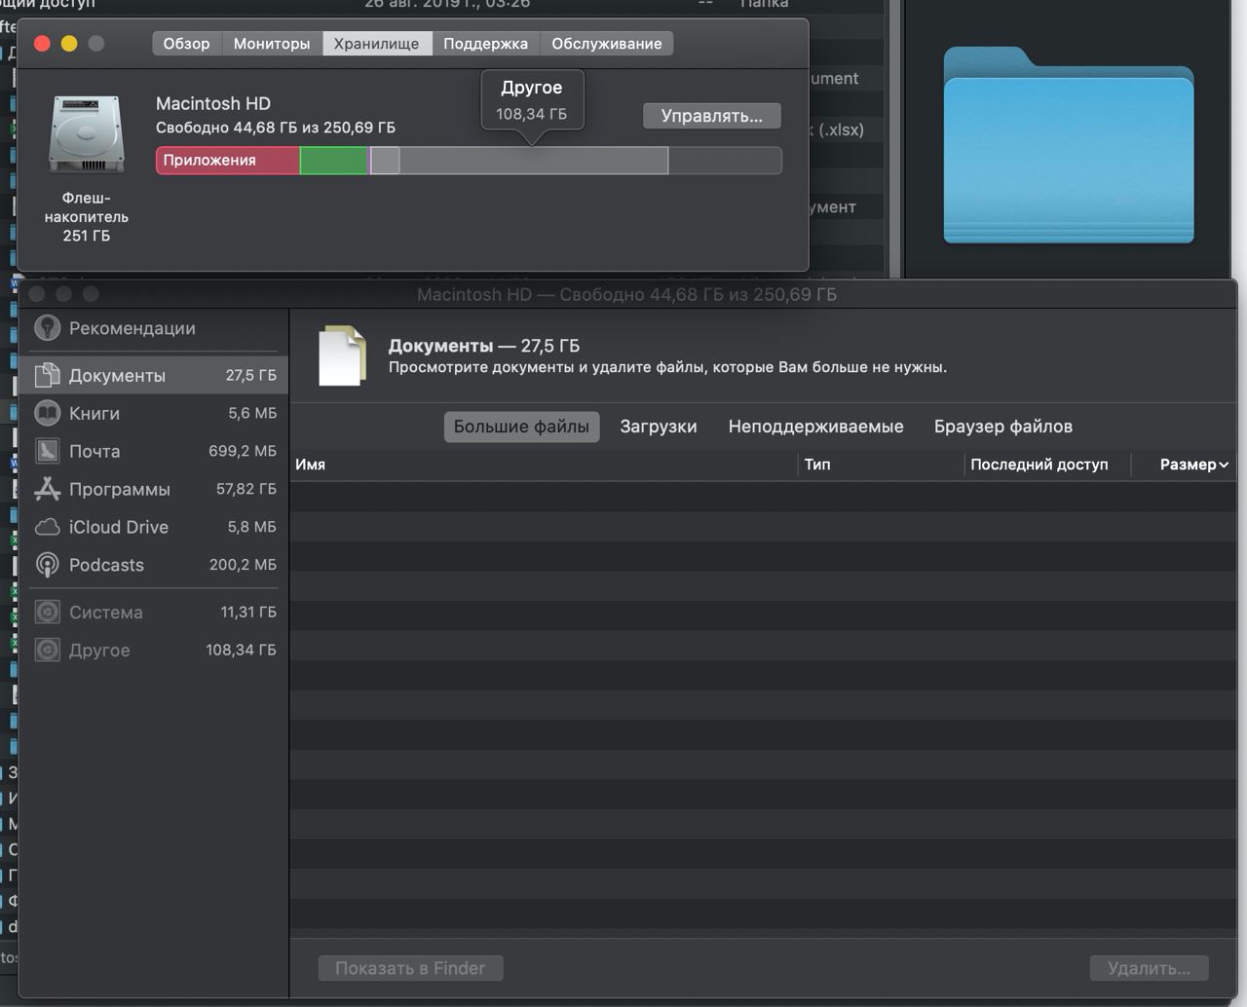Select Podcasts 200,2 МБ sidebar row
The height and width of the screenshot is (1007, 1247).
point(153,565)
